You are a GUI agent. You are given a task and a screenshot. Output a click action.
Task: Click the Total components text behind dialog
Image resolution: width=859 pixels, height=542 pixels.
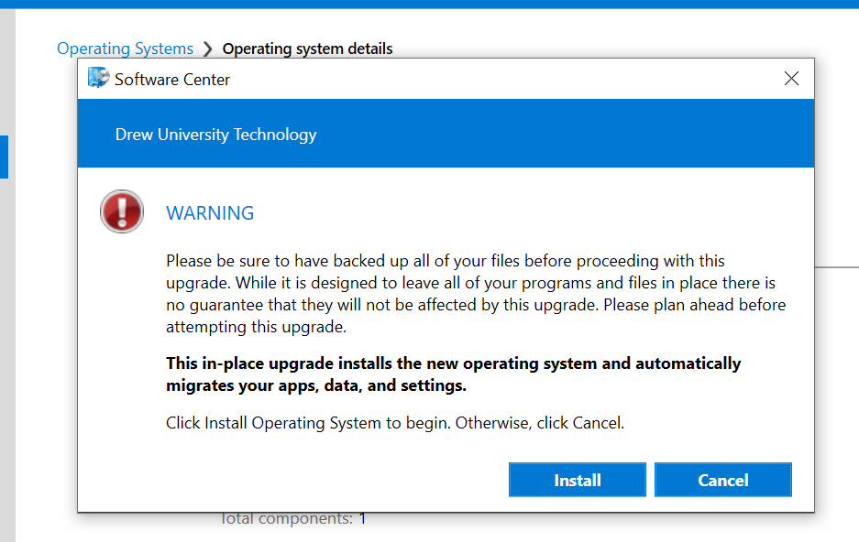pos(292,518)
